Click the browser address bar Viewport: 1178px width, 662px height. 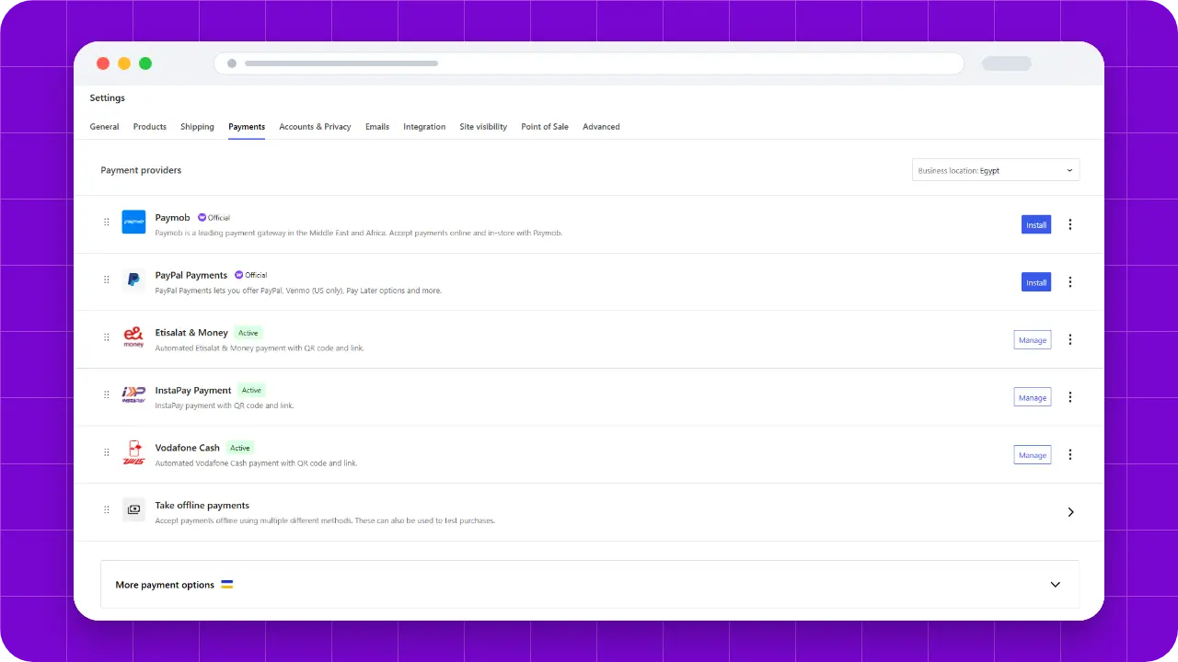click(589, 63)
